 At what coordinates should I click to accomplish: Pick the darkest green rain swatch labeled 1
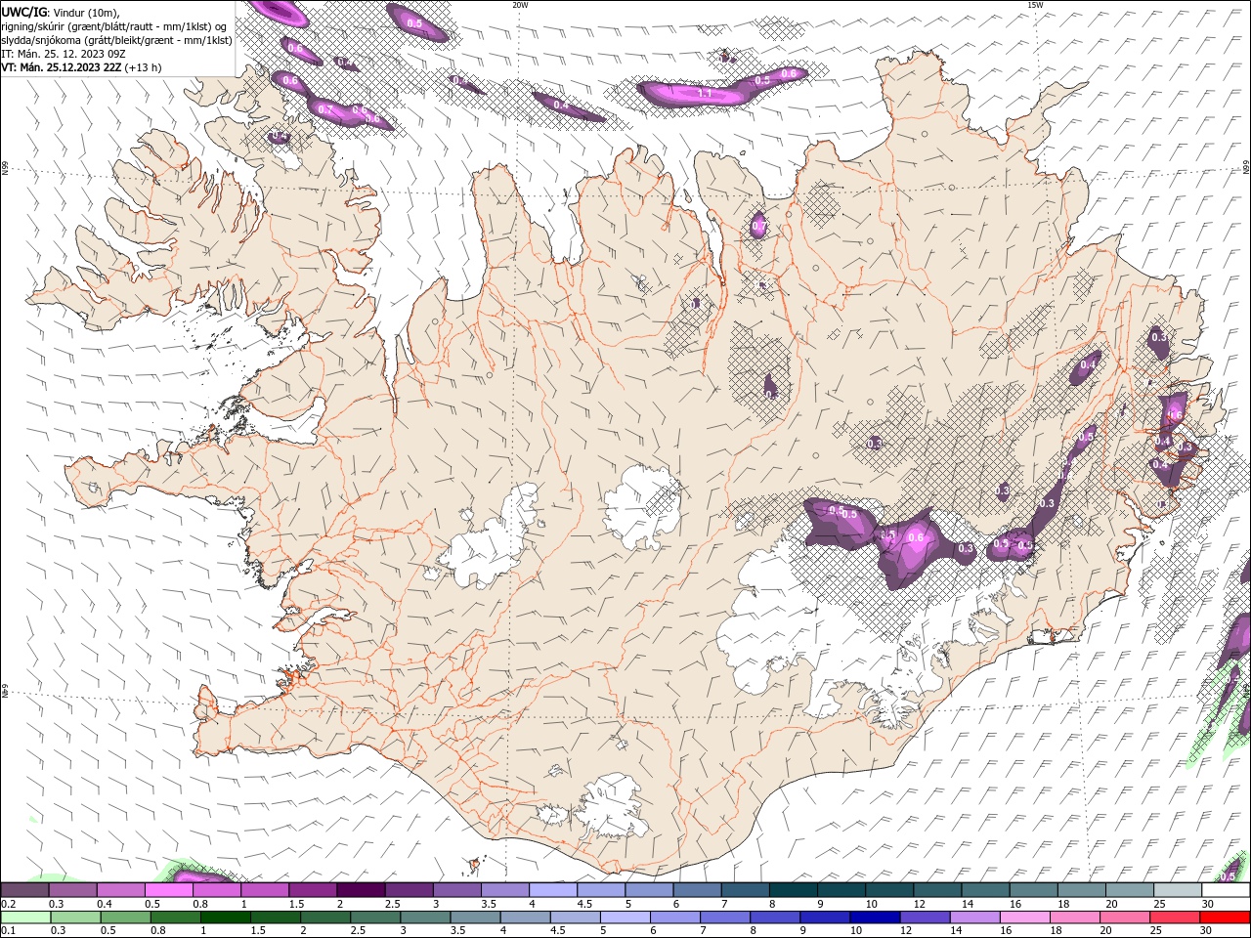pyautogui.click(x=225, y=917)
